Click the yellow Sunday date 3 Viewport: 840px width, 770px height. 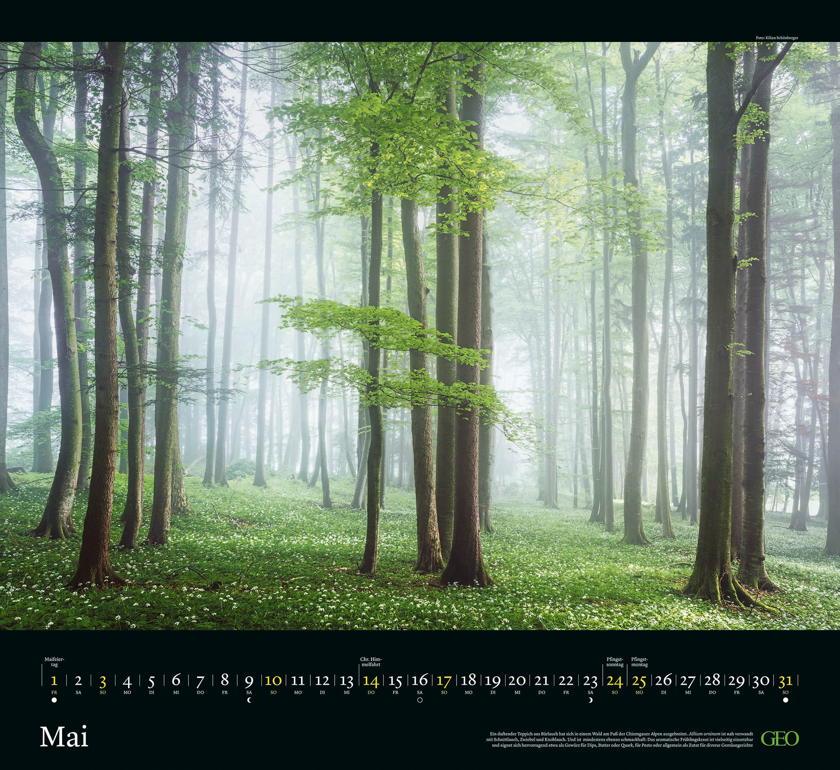[103, 681]
